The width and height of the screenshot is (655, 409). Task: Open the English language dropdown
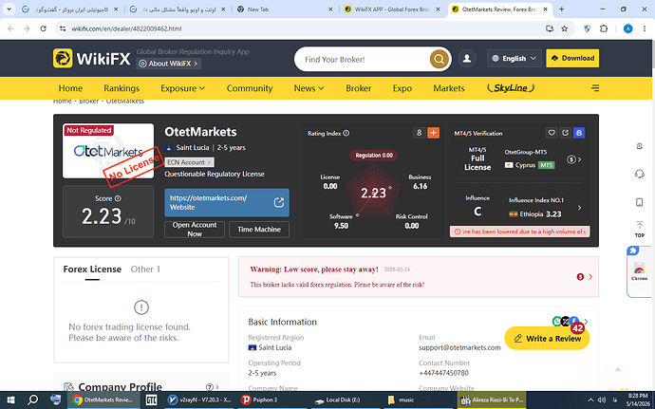(x=514, y=58)
